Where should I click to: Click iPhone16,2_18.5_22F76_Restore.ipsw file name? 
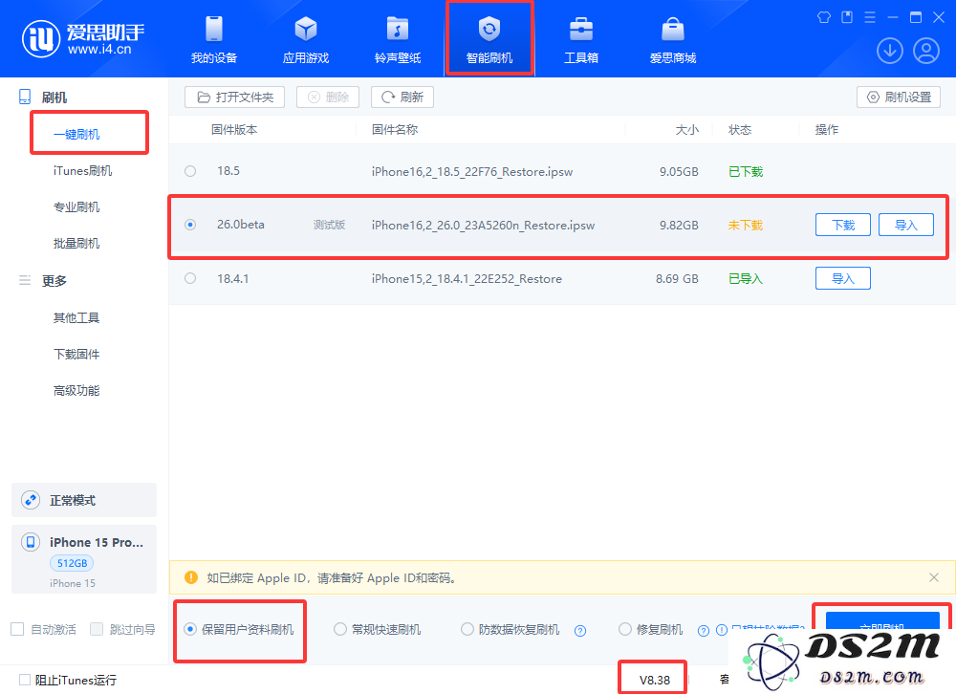[472, 171]
